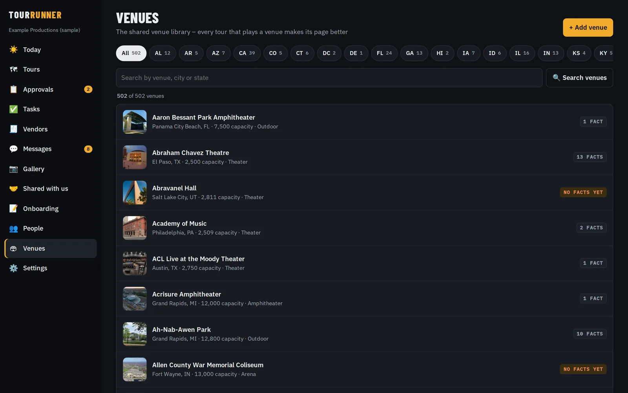Click ACL Live at the Moody Theater
Image resolution: width=628 pixels, height=393 pixels.
pos(198,259)
